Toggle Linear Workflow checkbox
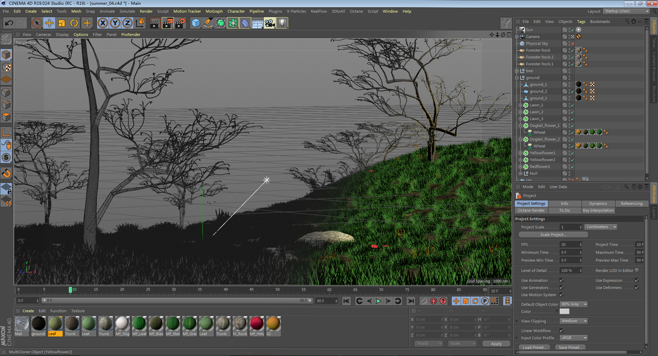 (562, 330)
